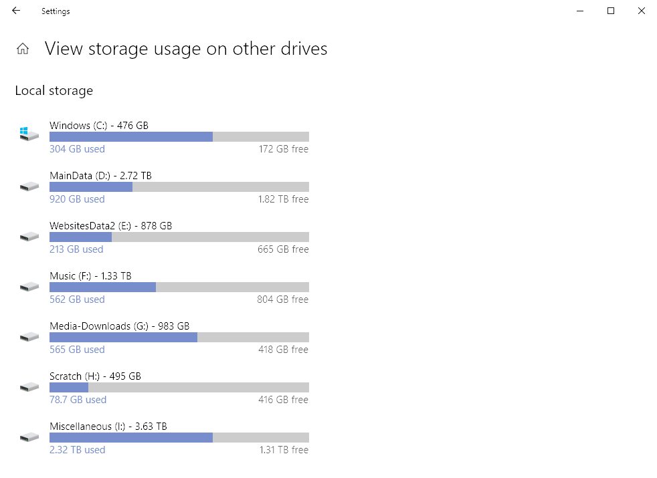
Task: Open the 920 GB used link
Action: [x=77, y=199]
